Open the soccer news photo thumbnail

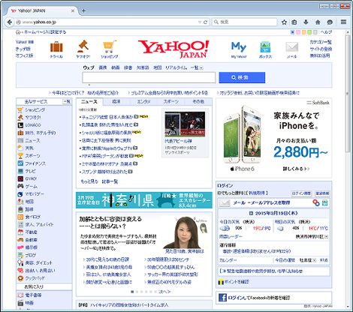tap(185, 124)
